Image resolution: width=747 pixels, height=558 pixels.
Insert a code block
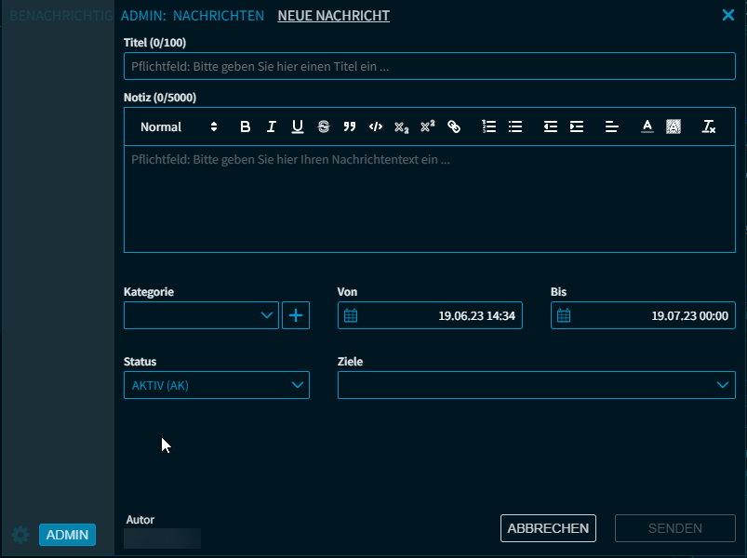point(376,127)
